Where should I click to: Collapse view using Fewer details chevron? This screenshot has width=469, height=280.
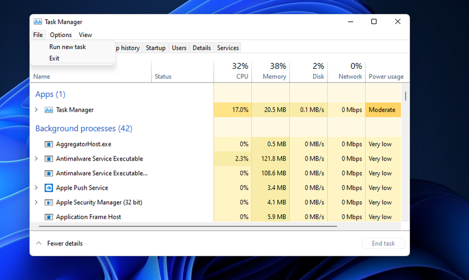click(x=39, y=243)
